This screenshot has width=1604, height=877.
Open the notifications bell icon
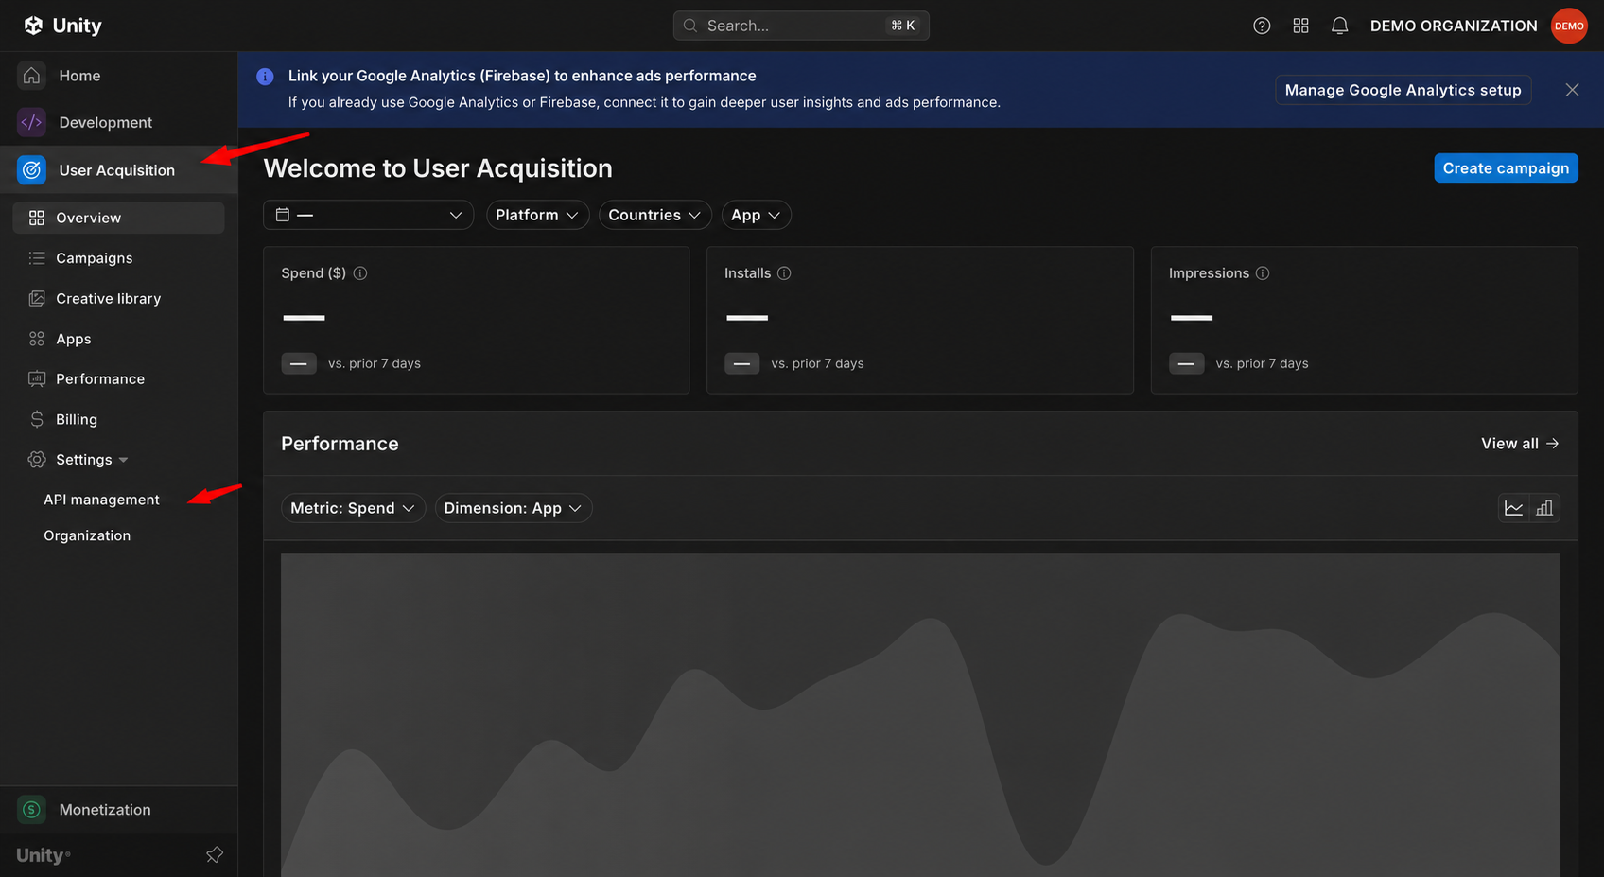(1339, 26)
